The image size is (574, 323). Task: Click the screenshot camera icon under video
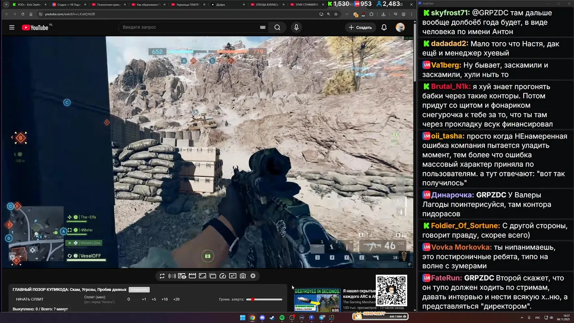[x=243, y=276]
